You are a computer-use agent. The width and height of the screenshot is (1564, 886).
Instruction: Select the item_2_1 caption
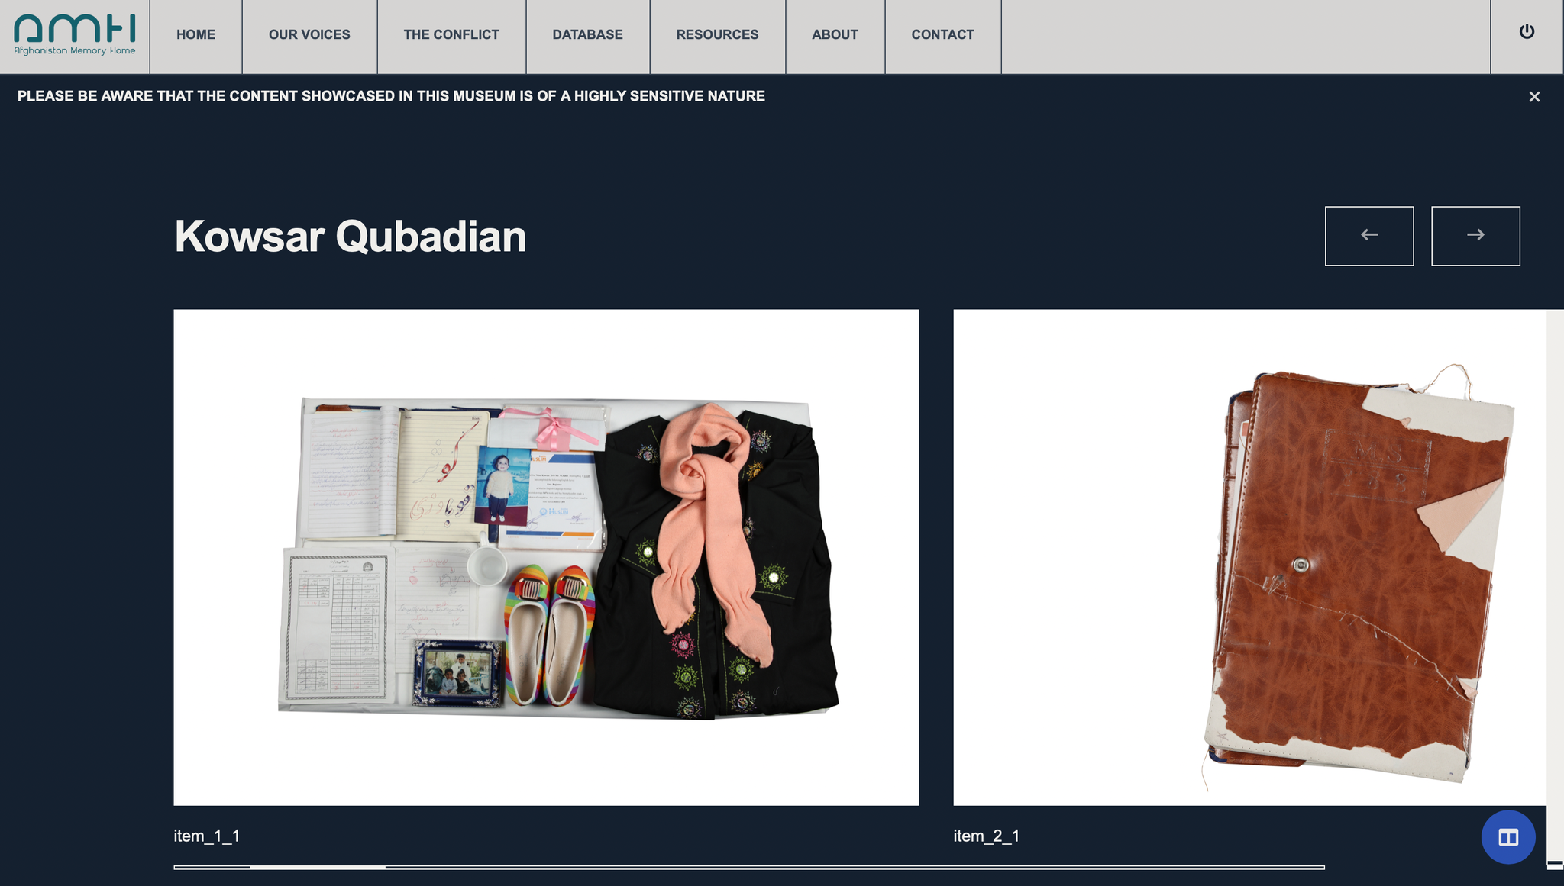(x=987, y=836)
